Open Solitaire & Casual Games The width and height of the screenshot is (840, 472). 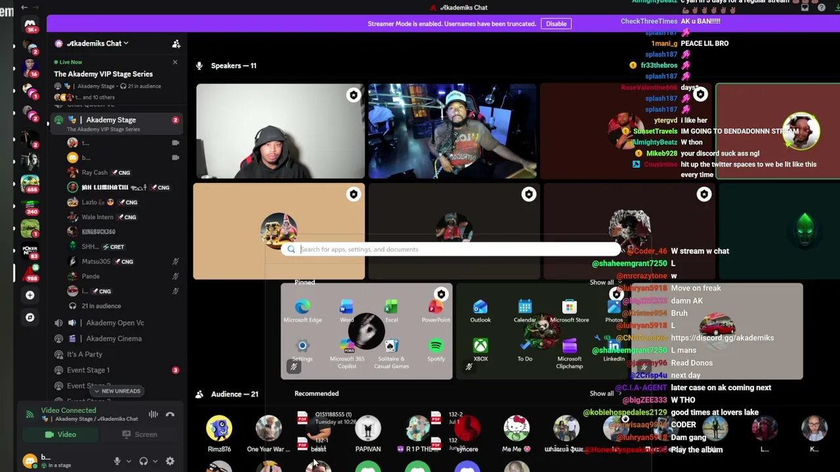pos(391,354)
